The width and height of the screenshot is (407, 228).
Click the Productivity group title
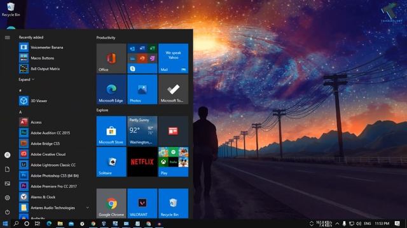tap(106, 38)
